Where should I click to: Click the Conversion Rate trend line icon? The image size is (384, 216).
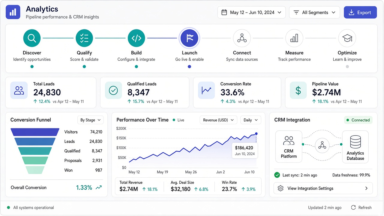pyautogui.click(x=206, y=90)
